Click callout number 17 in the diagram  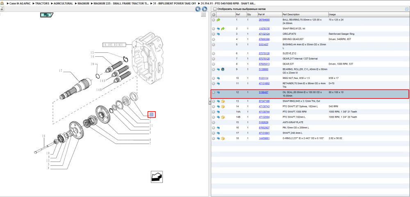click(x=60, y=70)
